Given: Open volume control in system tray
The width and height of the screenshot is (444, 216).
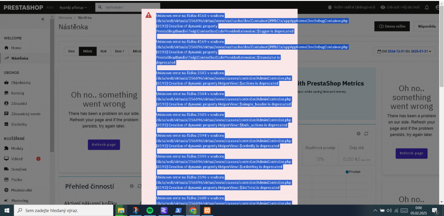Looking at the screenshot, I should [389, 211].
